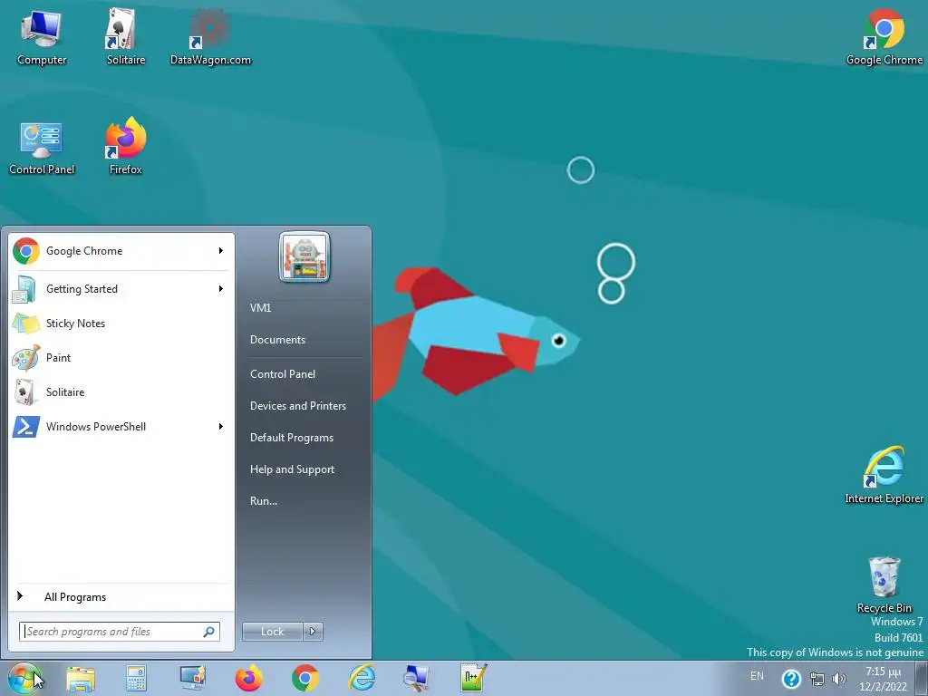Open Notepad++ from the taskbar
Image resolution: width=928 pixels, height=696 pixels.
click(473, 678)
